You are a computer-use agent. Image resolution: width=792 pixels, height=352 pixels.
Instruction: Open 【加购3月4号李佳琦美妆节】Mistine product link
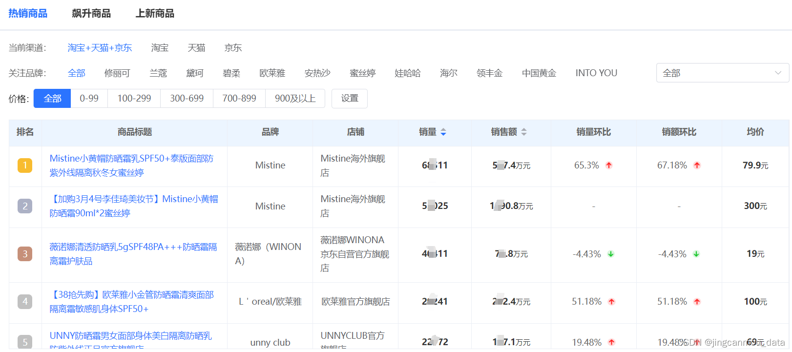point(134,206)
